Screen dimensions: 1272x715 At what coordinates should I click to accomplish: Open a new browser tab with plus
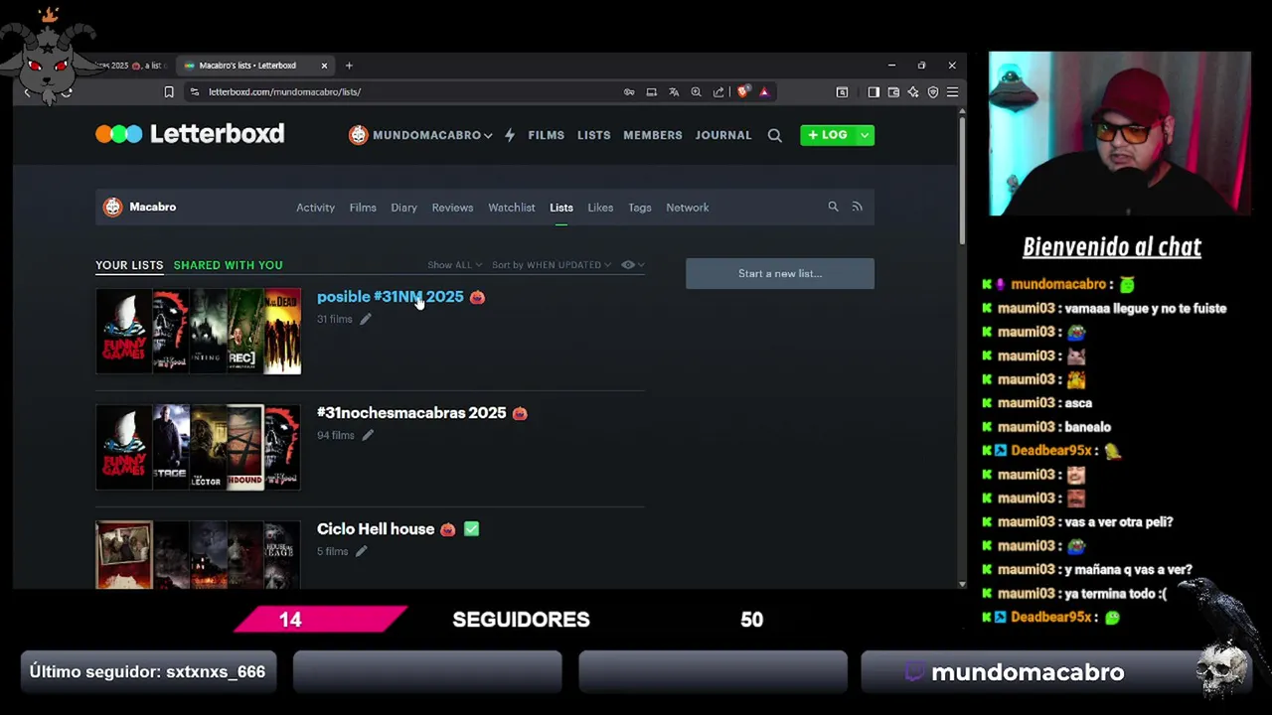[x=349, y=66]
